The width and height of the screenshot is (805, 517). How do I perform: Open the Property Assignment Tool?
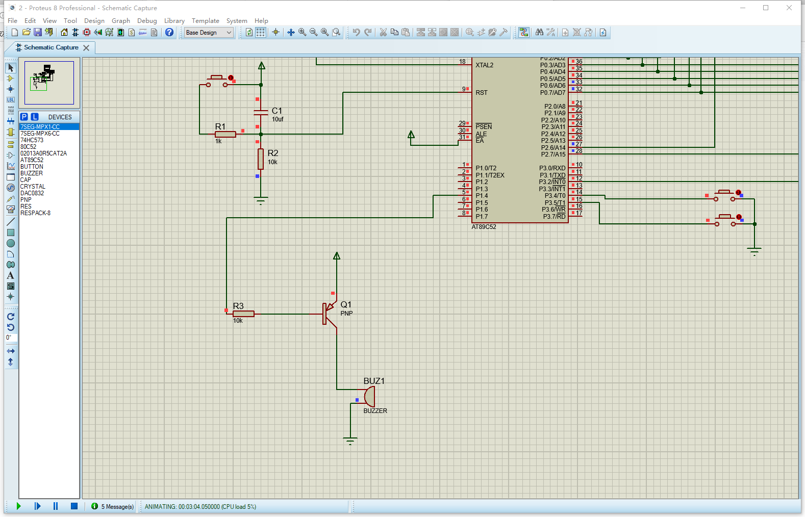(x=550, y=32)
